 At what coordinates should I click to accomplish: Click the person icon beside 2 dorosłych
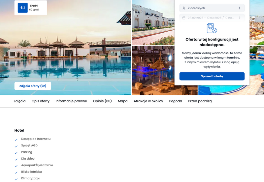pos(184,8)
